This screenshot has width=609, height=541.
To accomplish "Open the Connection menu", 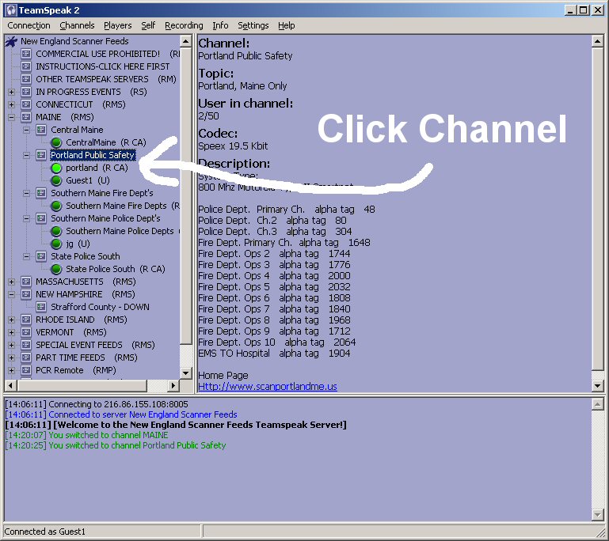I will (29, 25).
